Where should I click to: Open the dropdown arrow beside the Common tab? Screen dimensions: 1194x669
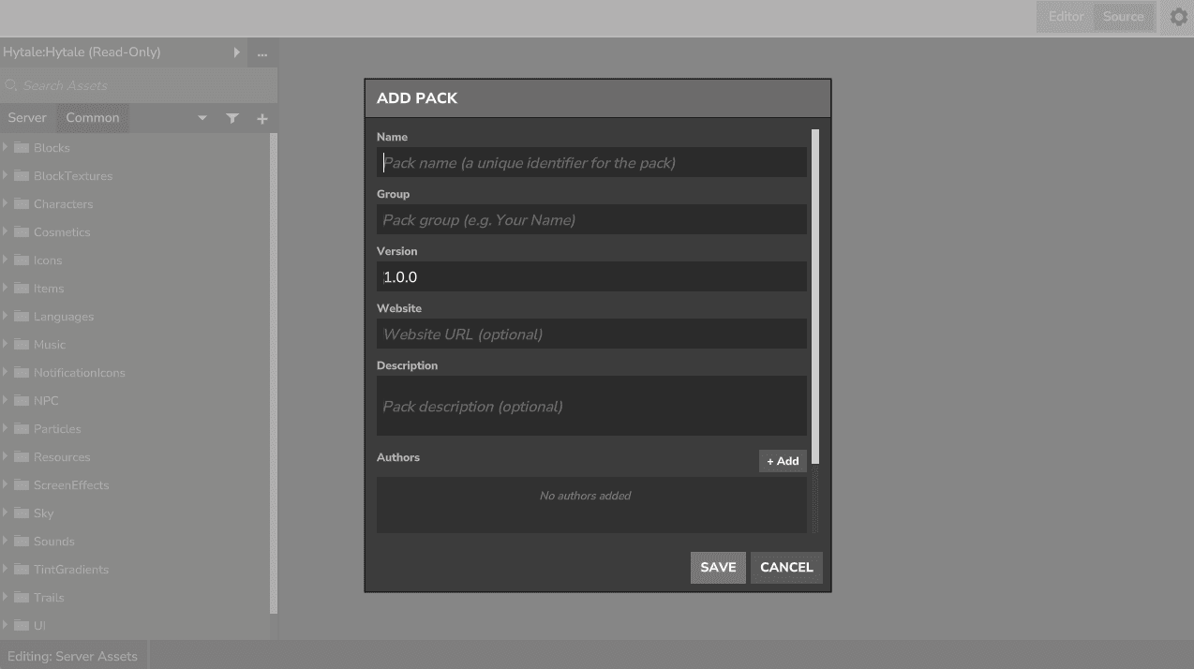click(202, 118)
